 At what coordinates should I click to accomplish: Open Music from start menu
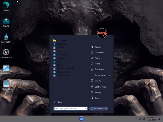click(x=95, y=64)
